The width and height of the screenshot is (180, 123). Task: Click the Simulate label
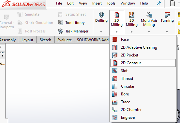[32, 14]
